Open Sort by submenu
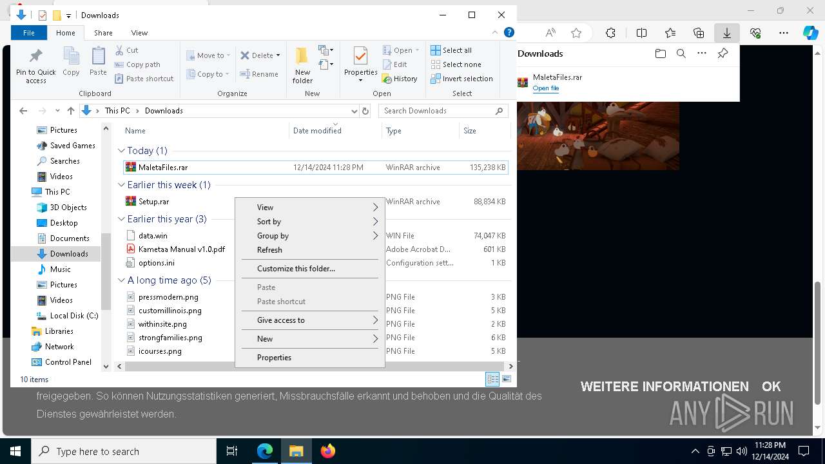825x464 pixels. (310, 222)
